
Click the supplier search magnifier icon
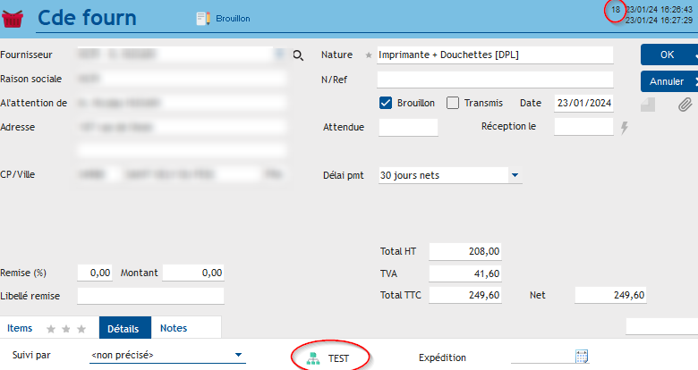[299, 55]
